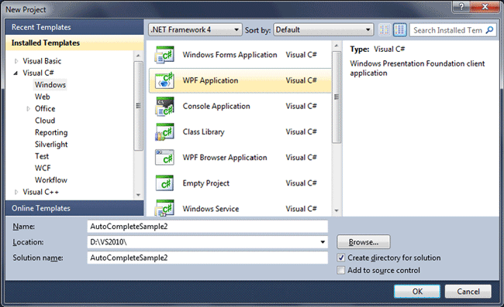Select the Office category label
This screenshot has width=504, height=307.
45,108
